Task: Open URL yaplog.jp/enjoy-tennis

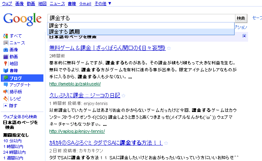Action: point(77,131)
